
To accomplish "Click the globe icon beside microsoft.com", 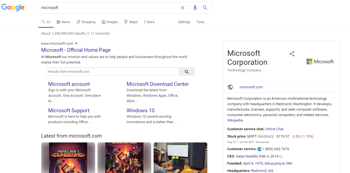I will (230, 87).
